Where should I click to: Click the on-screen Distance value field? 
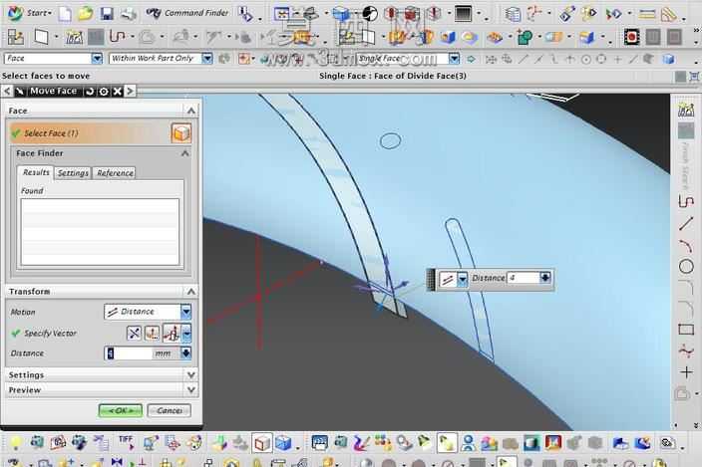coord(523,278)
